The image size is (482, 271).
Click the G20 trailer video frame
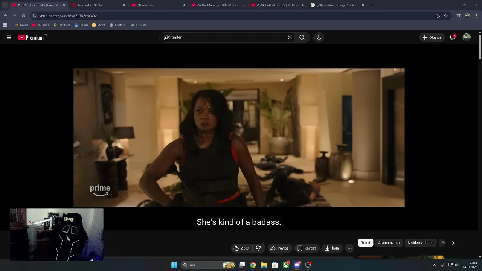click(x=239, y=137)
